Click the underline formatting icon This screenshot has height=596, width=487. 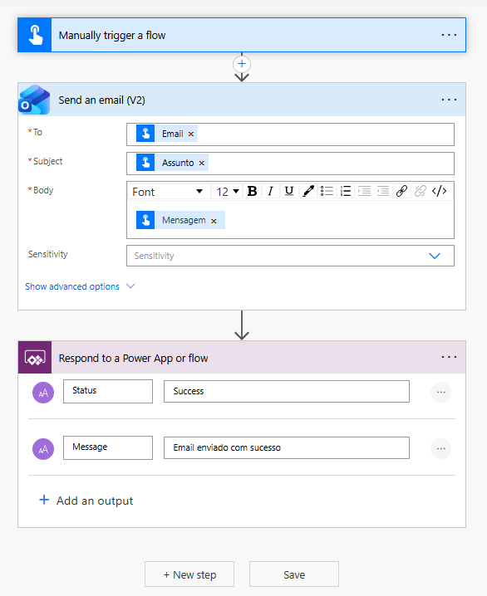289,191
